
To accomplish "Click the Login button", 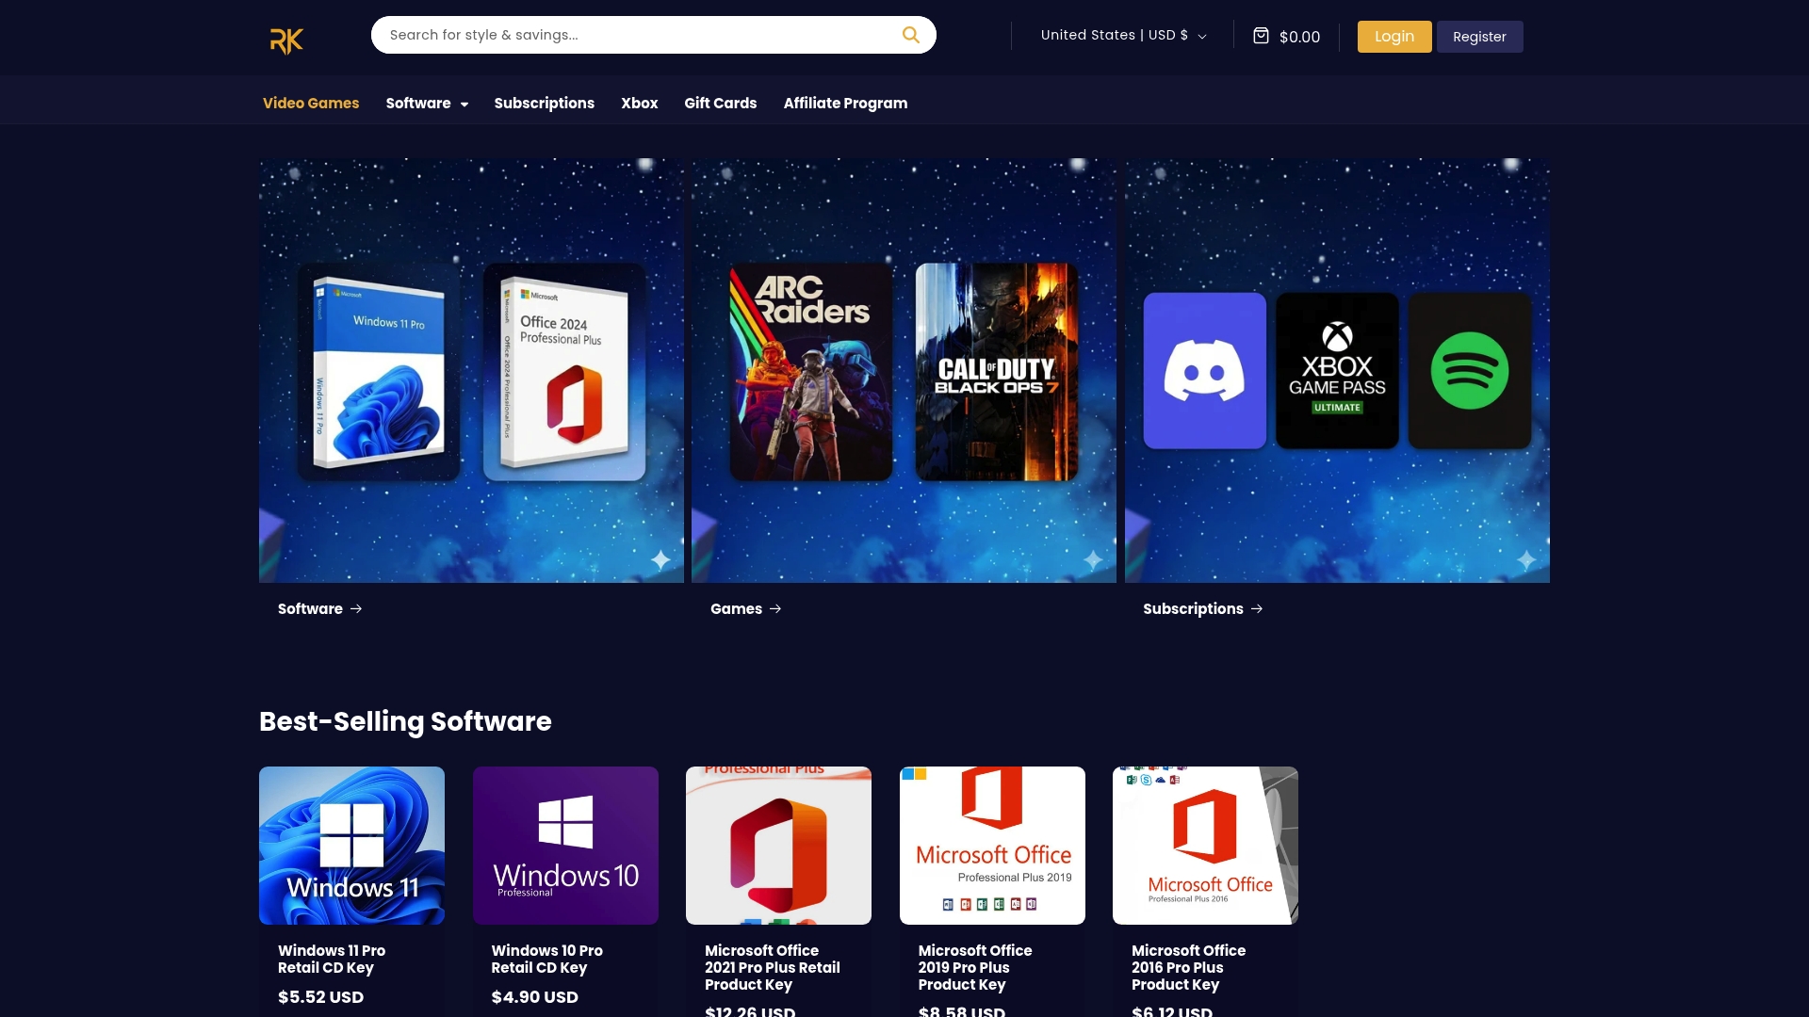I will (1393, 37).
